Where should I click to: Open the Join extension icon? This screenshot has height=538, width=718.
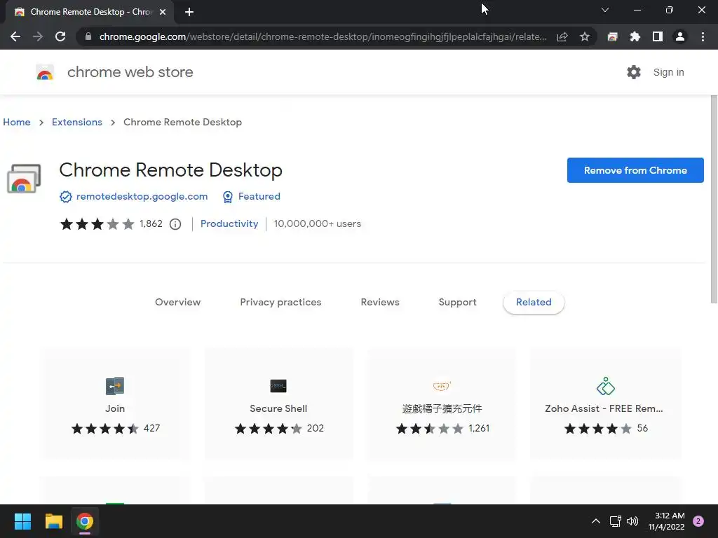pyautogui.click(x=115, y=386)
